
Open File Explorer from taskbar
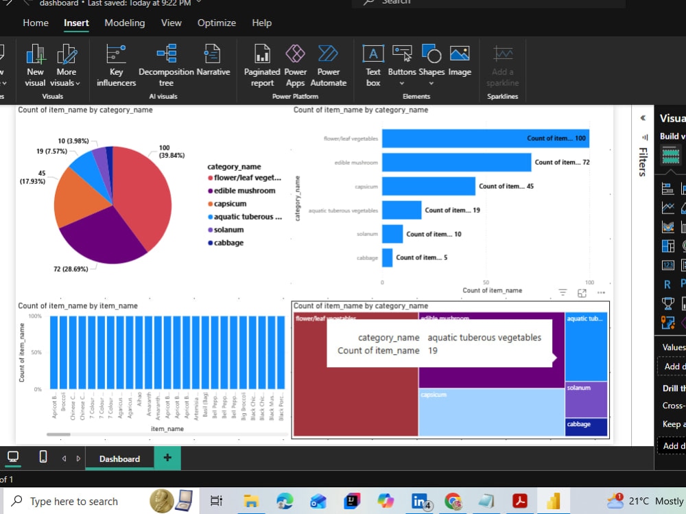point(251,501)
